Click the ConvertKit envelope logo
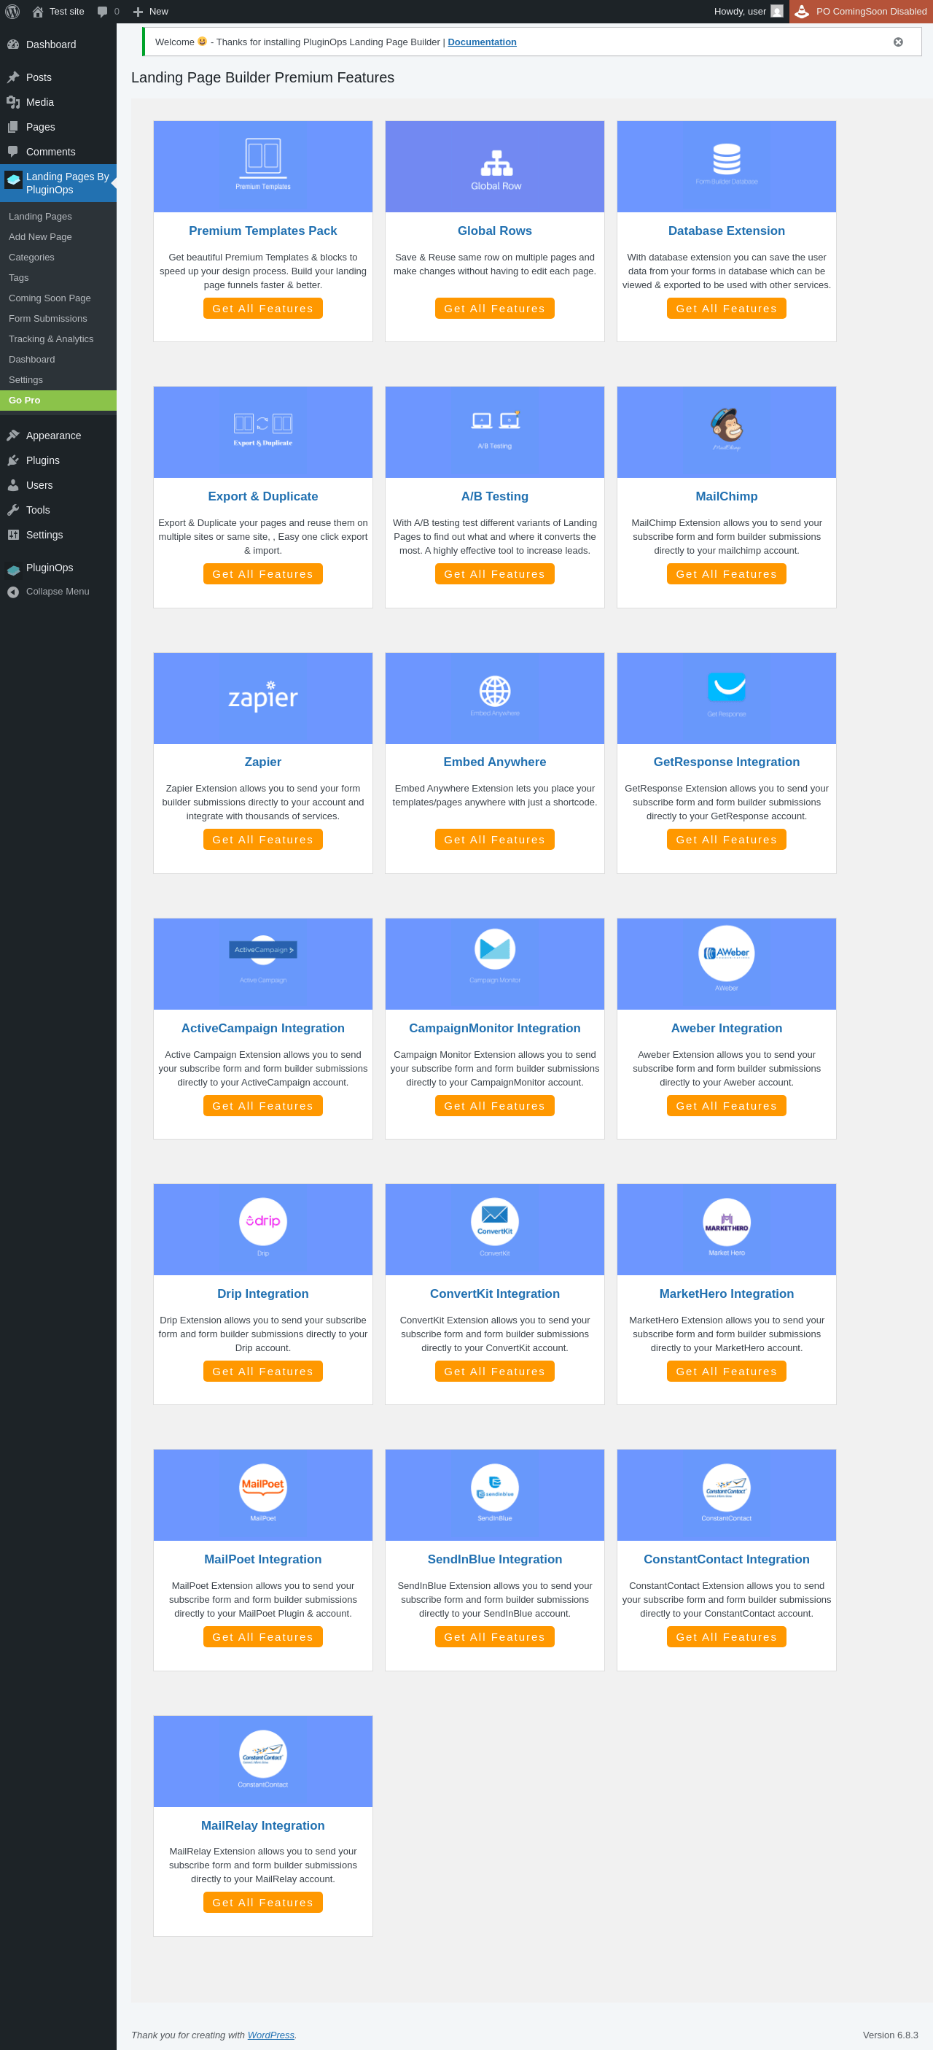This screenshot has height=2050, width=933. [495, 1221]
